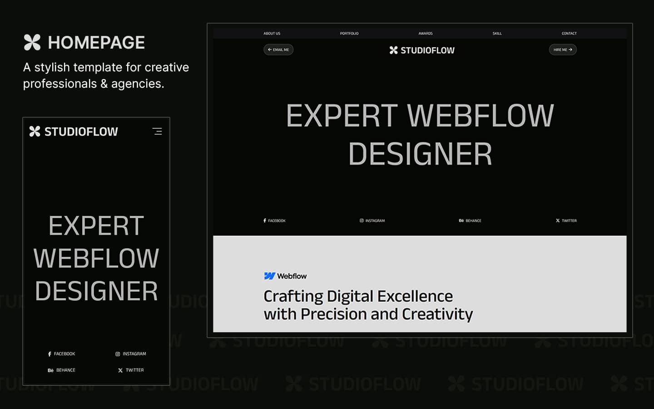This screenshot has width=654, height=409.
Task: Click the TWITTER text link in mobile preview
Action: point(134,370)
